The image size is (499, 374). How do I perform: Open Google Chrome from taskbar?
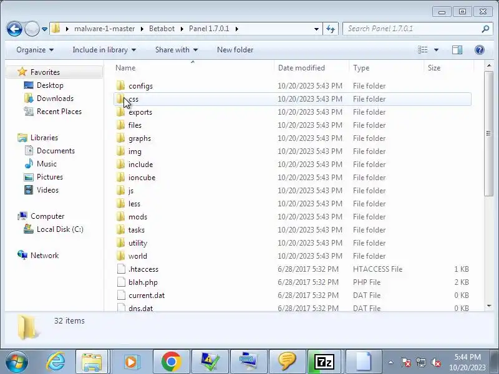171,362
